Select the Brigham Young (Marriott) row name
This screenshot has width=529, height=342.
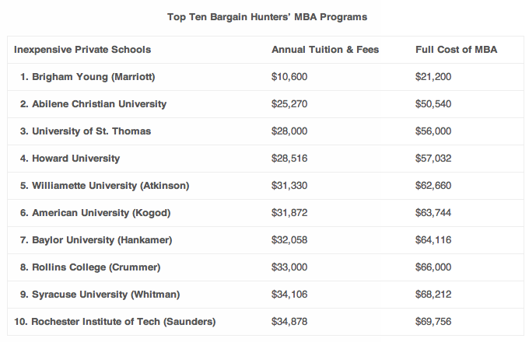pos(87,77)
